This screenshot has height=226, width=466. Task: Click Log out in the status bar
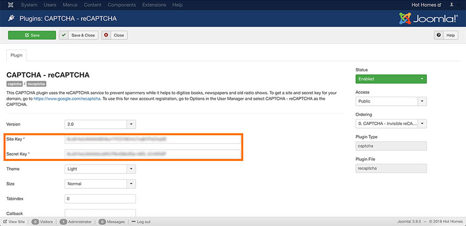(141, 222)
